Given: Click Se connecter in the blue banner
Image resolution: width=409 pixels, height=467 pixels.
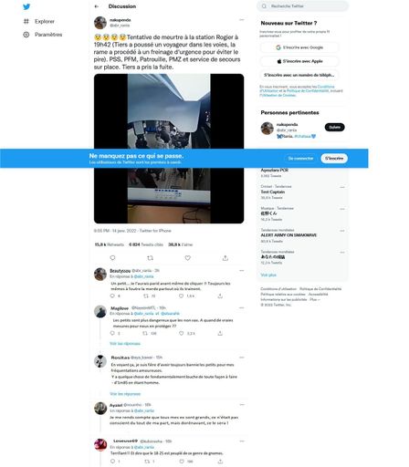Looking at the screenshot, I should point(300,159).
